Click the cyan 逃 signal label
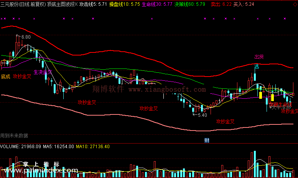 point(257,66)
